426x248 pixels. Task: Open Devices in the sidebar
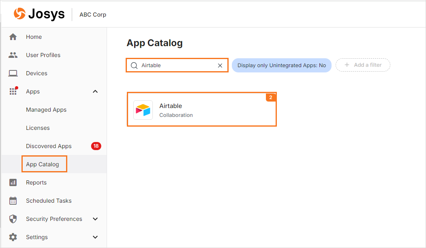(36, 73)
